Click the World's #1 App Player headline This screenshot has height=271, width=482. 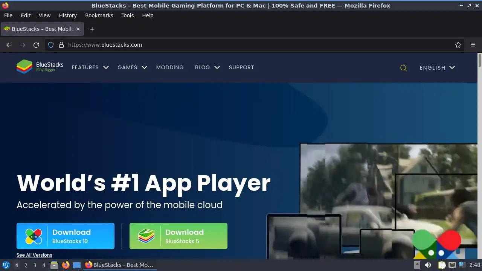(143, 183)
